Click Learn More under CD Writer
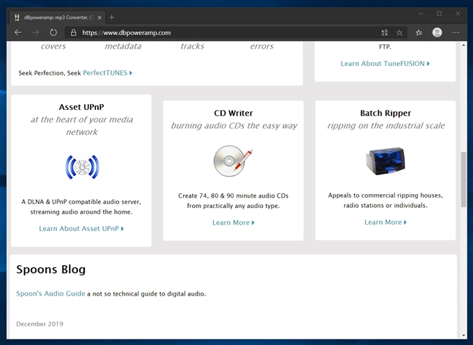473x345 pixels. click(234, 223)
